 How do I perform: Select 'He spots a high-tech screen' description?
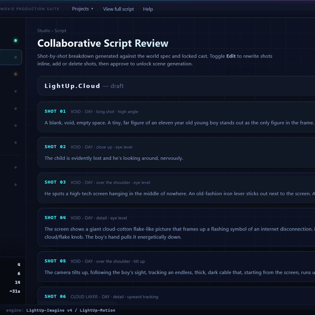pyautogui.click(x=180, y=193)
